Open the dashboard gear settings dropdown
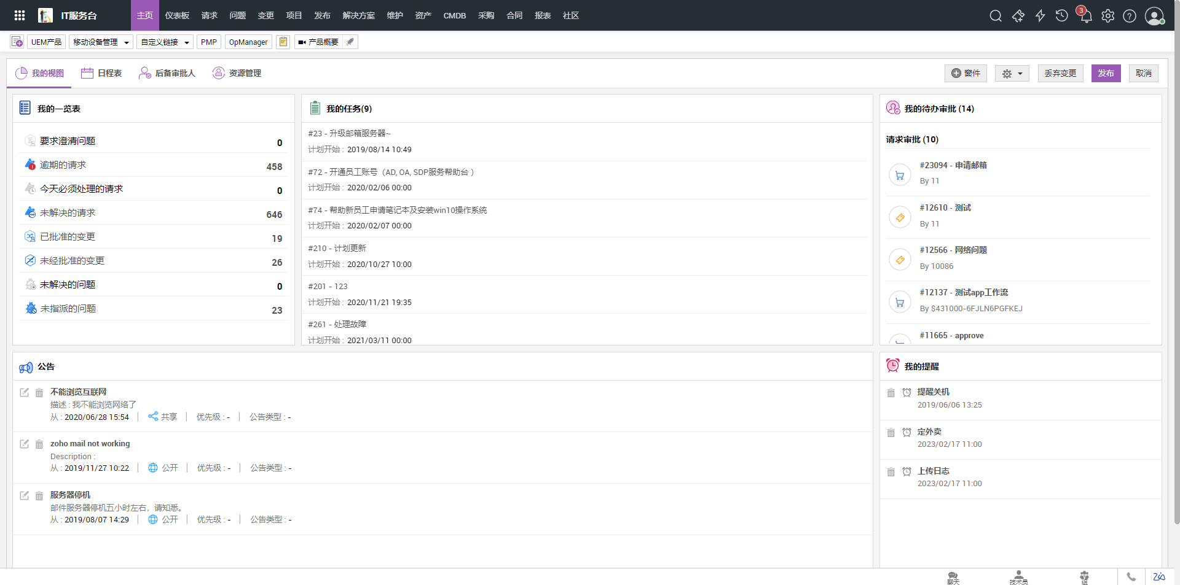This screenshot has width=1180, height=585. point(1012,74)
